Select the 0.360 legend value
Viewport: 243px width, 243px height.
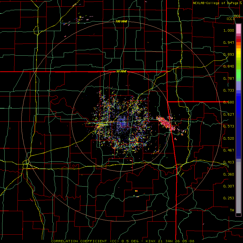[x=229, y=174]
